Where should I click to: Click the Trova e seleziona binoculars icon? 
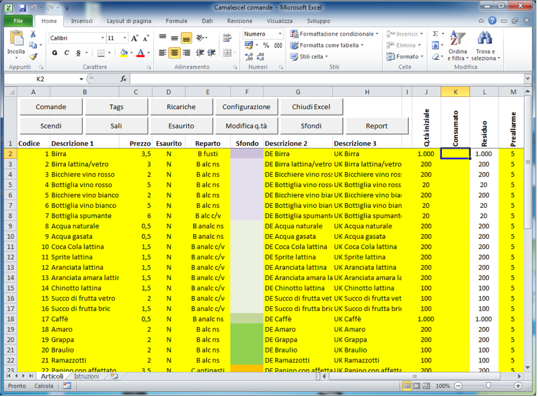[484, 42]
